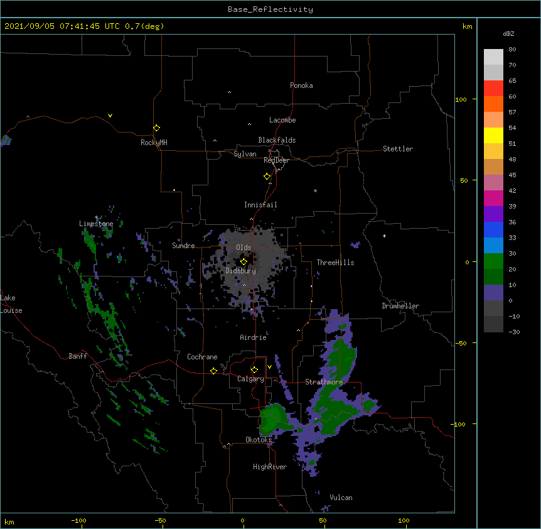Click the Okotoks town label
This screenshot has width=541, height=529.
tap(259, 440)
